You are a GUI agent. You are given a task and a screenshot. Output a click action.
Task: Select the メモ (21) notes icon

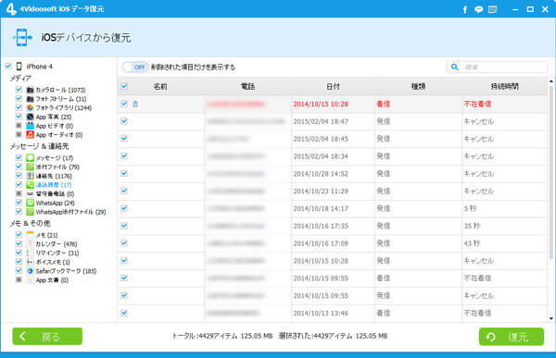point(31,235)
